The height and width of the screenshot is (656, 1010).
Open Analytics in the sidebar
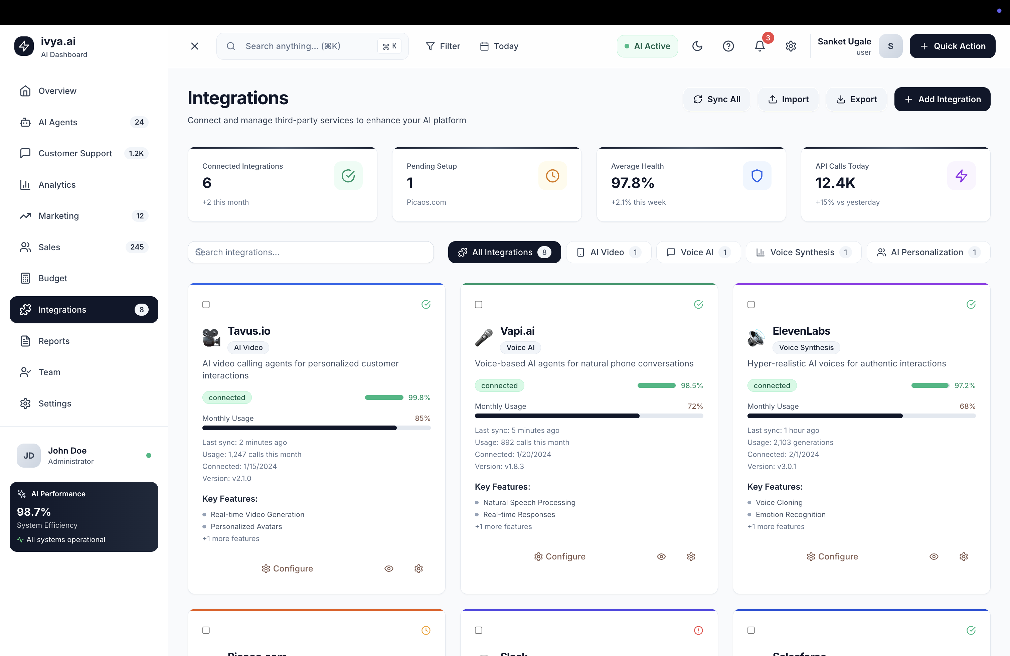click(57, 185)
